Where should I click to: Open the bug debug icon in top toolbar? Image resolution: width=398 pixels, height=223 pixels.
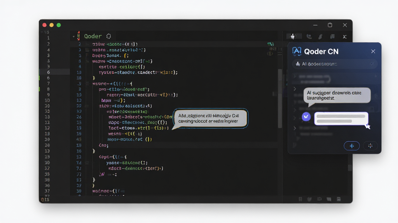coord(293,36)
